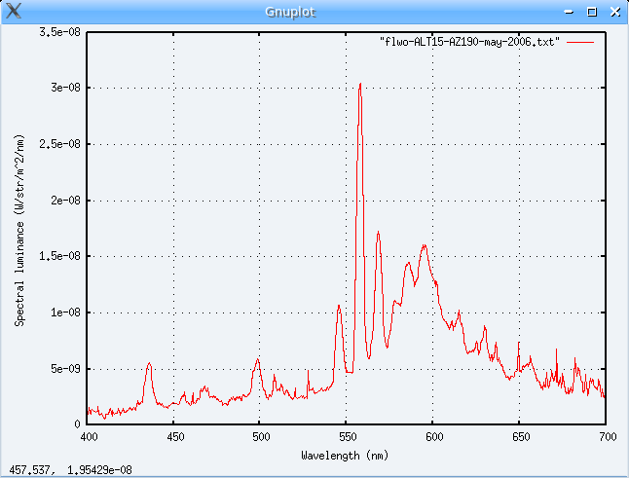629x478 pixels.
Task: Click the small peak near 435 nm
Action: (x=149, y=364)
